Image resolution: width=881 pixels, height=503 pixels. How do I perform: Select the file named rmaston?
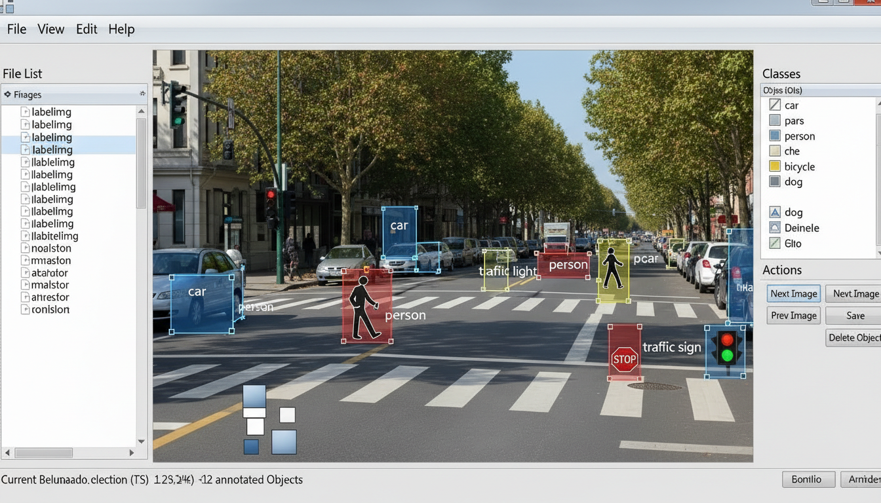(x=51, y=261)
